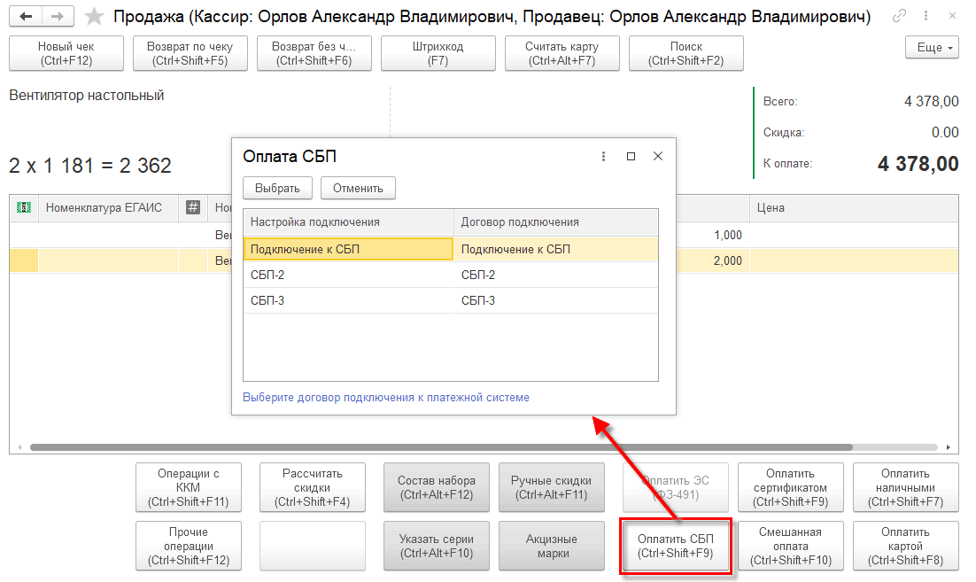Click Оплатить картой button
This screenshot has width=976, height=582.
coord(905,546)
